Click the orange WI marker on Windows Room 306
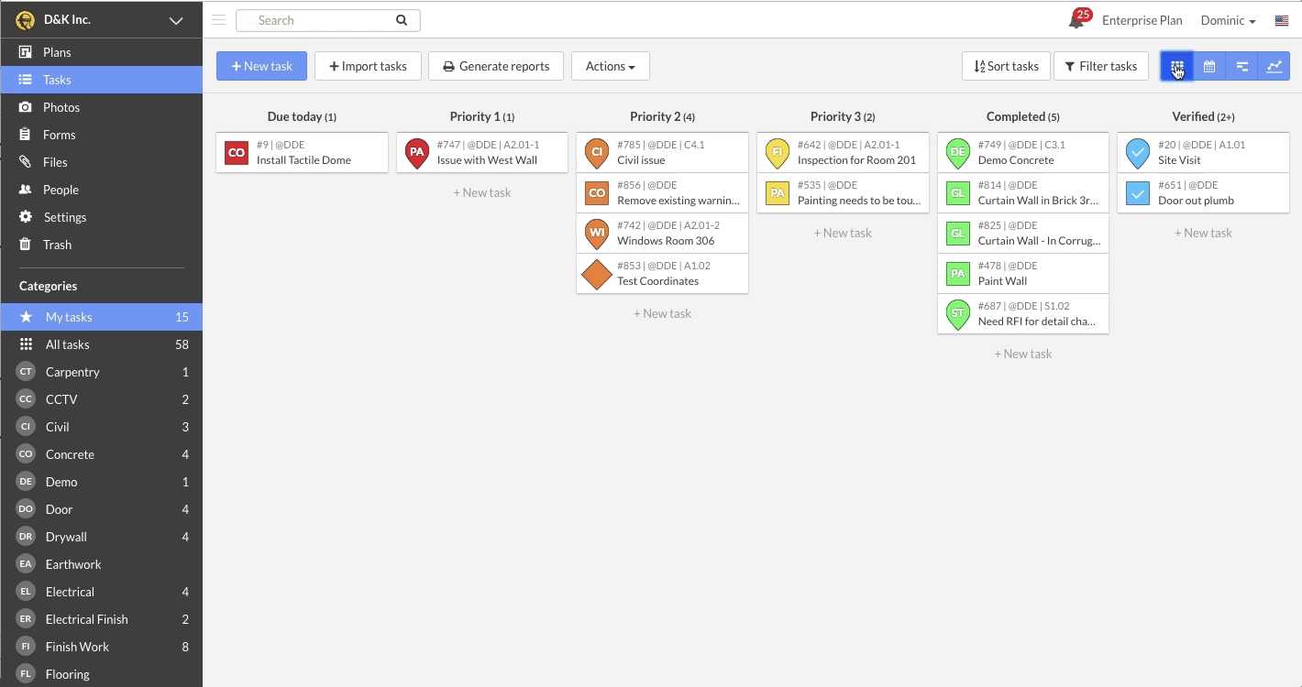 (597, 234)
